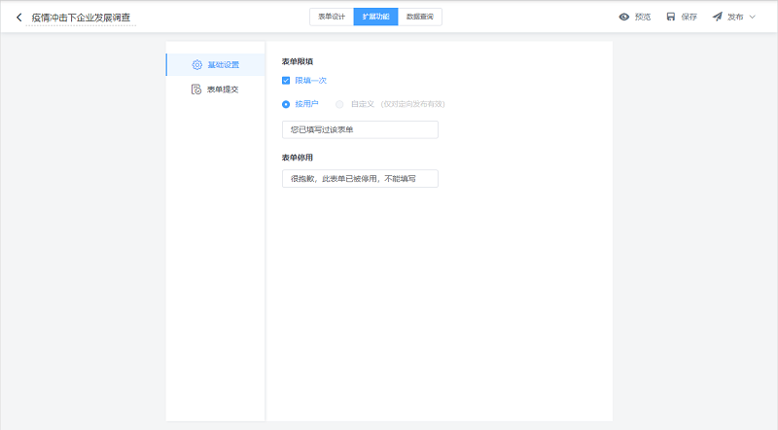Open the 数据查询 tab
778x430 pixels.
pyautogui.click(x=420, y=17)
